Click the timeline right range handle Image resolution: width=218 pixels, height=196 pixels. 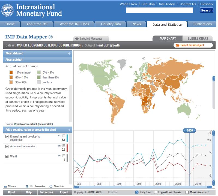pos(210,187)
